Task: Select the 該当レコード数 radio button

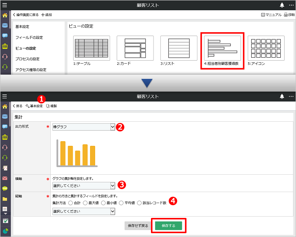Action: coord(139,203)
